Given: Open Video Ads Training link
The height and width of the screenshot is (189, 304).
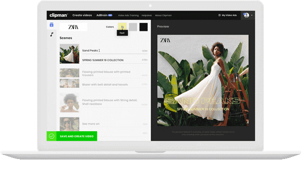Looking at the screenshot, I should [x=128, y=15].
